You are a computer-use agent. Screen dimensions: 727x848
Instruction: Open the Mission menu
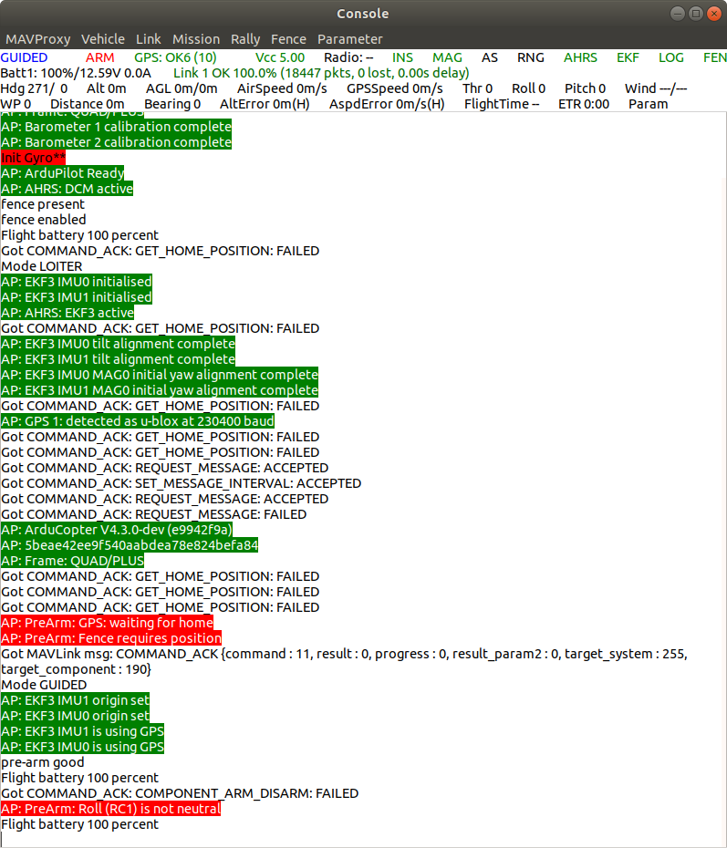196,39
